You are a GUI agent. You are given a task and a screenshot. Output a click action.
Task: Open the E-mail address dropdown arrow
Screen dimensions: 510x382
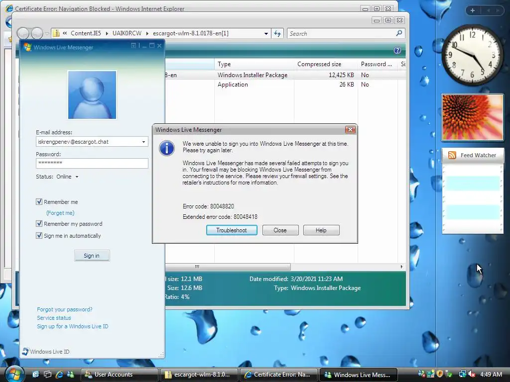coord(143,142)
